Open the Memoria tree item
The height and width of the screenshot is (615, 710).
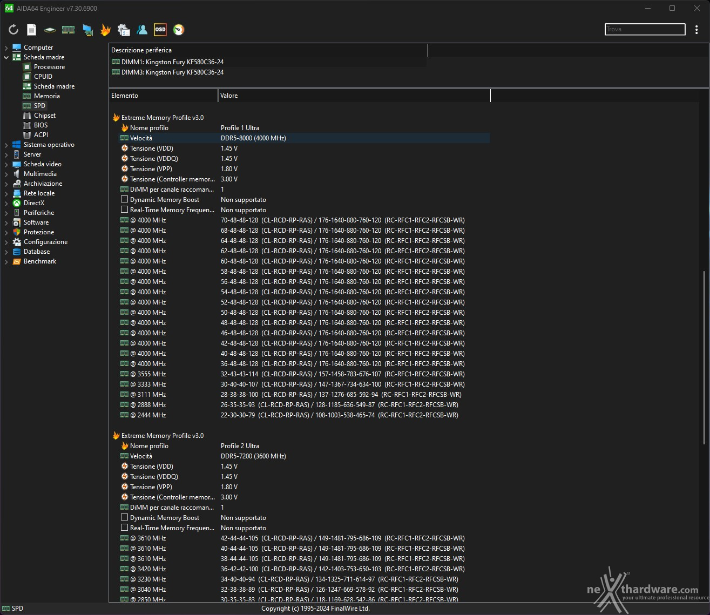[47, 96]
